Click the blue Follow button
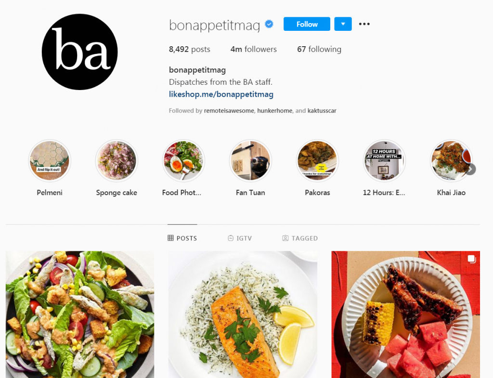Image resolution: width=493 pixels, height=378 pixels. pyautogui.click(x=307, y=24)
